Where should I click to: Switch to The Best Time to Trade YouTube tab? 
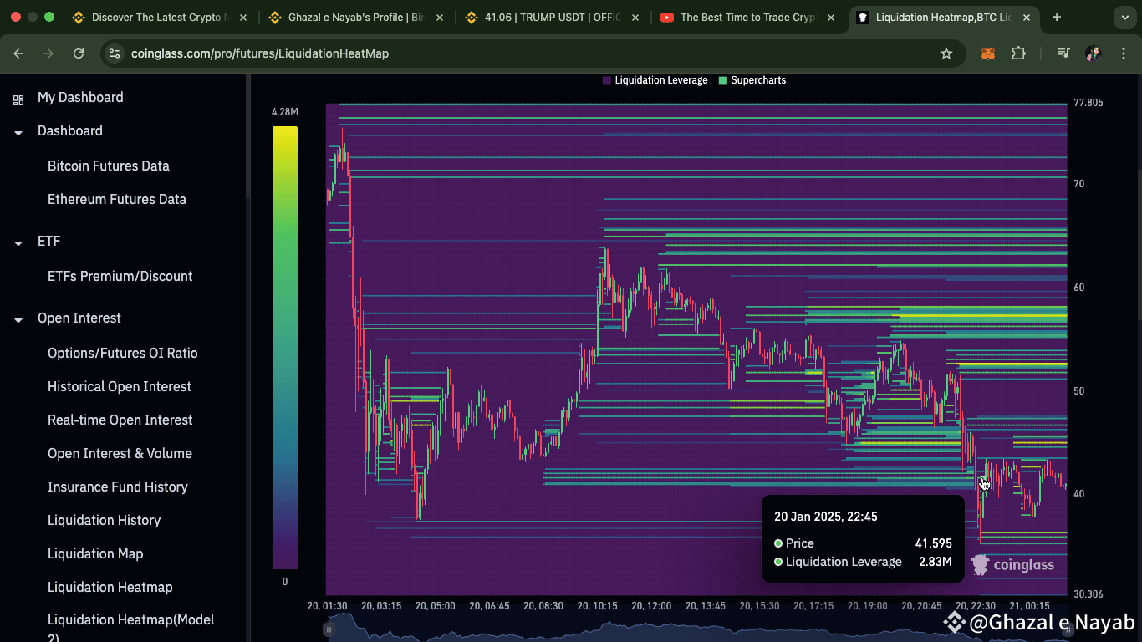[x=748, y=17]
